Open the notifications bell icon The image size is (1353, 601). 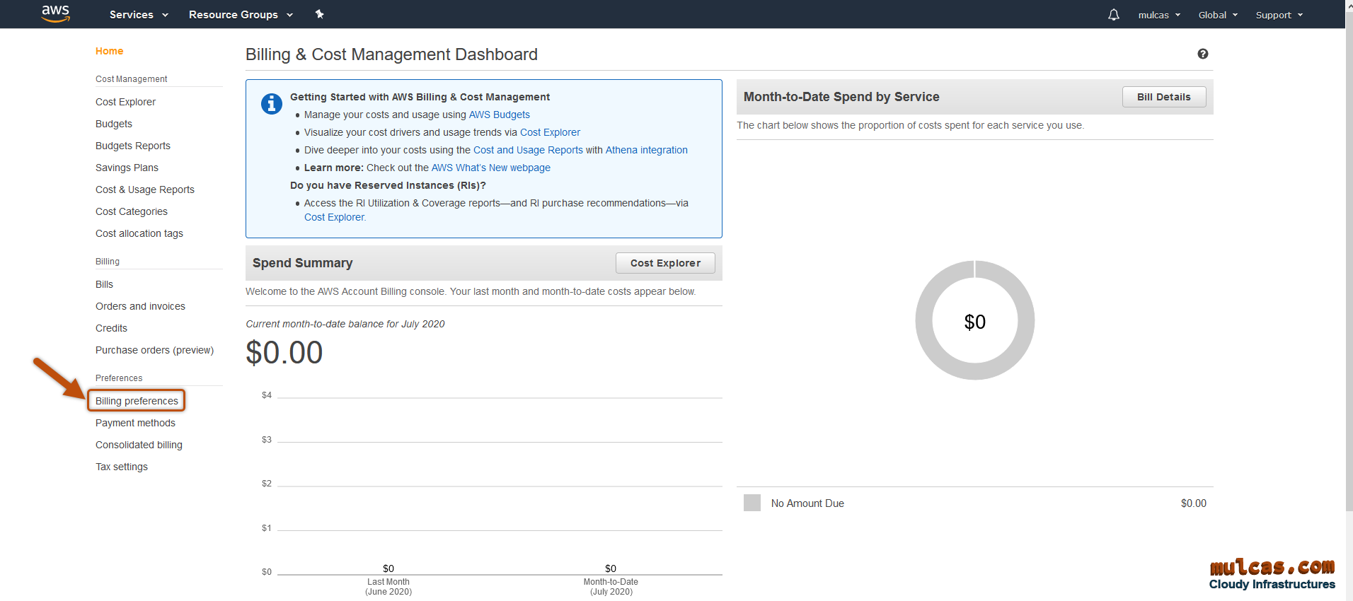(1113, 15)
